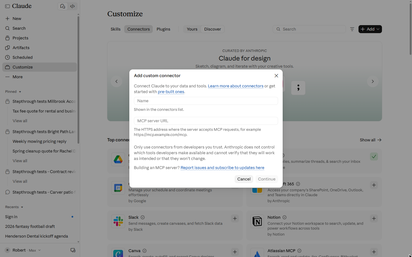Collapse the Pinned section
Screen dimensions: 412x257
13,92
